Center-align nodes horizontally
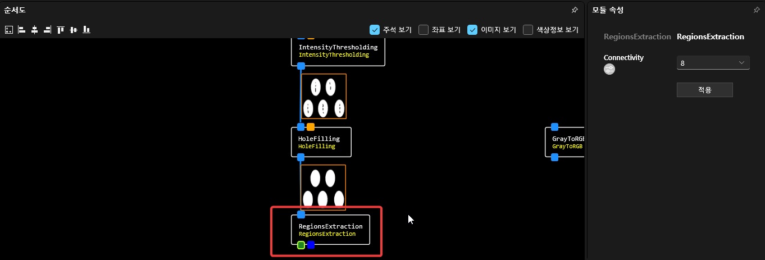 34,30
